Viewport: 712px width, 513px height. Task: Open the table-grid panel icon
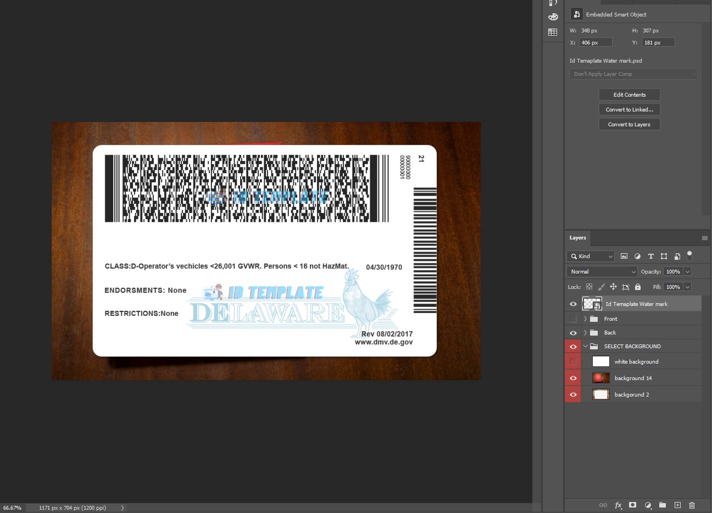pos(553,32)
